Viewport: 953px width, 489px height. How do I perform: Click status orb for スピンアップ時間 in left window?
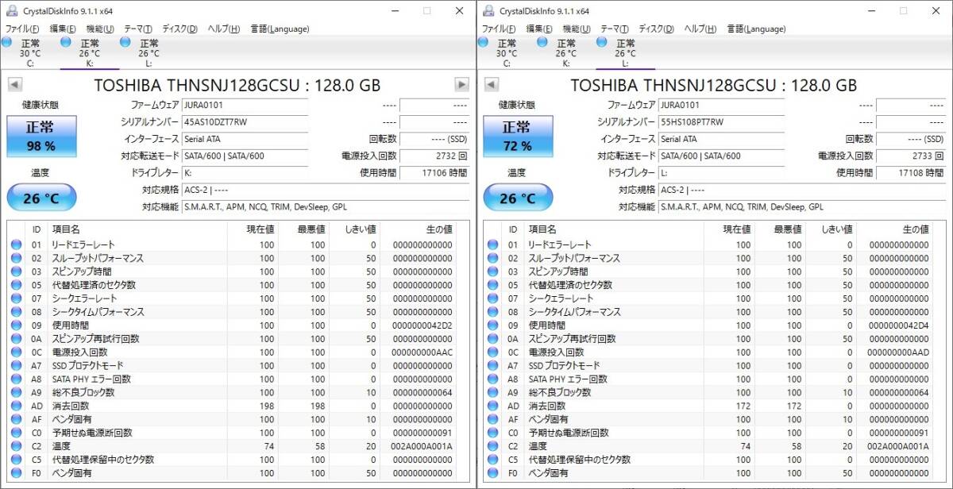[16, 272]
